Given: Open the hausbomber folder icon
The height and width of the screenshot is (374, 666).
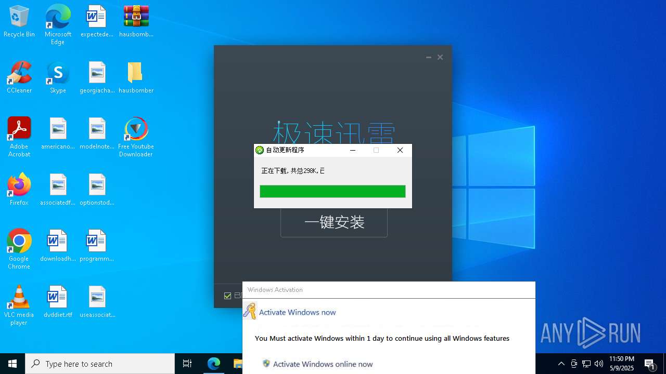Looking at the screenshot, I should tap(136, 78).
